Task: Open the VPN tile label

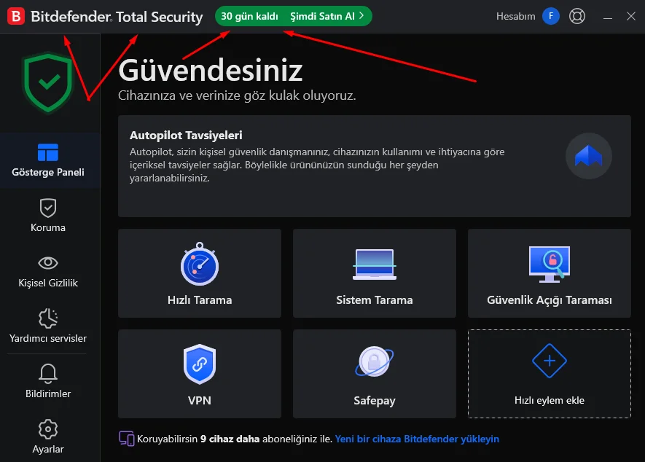Action: point(200,400)
